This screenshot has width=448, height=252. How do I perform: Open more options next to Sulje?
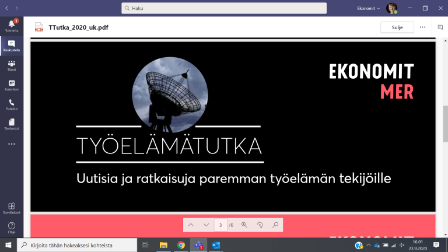422,27
